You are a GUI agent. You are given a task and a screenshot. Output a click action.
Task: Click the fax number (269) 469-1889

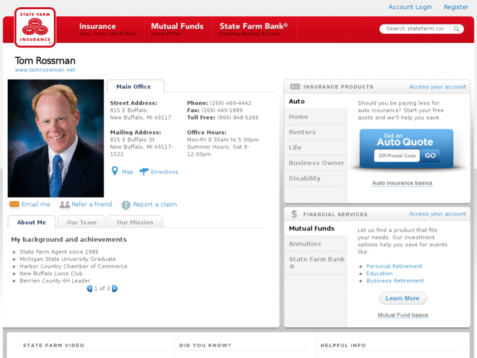pos(222,110)
